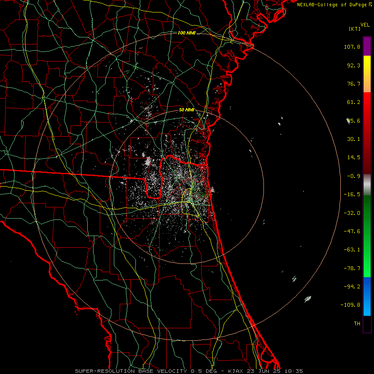Click the 92.3 velocity scale value
The image size is (374, 374).
(x=354, y=65)
